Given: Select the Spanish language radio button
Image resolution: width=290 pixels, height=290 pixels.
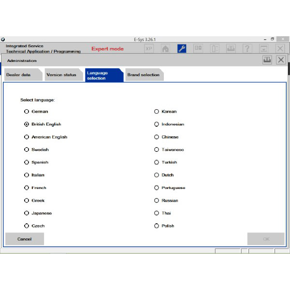Looking at the screenshot, I should [27, 162].
